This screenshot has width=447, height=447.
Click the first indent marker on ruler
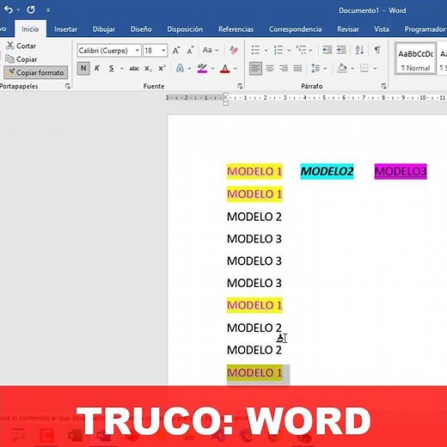(x=226, y=95)
